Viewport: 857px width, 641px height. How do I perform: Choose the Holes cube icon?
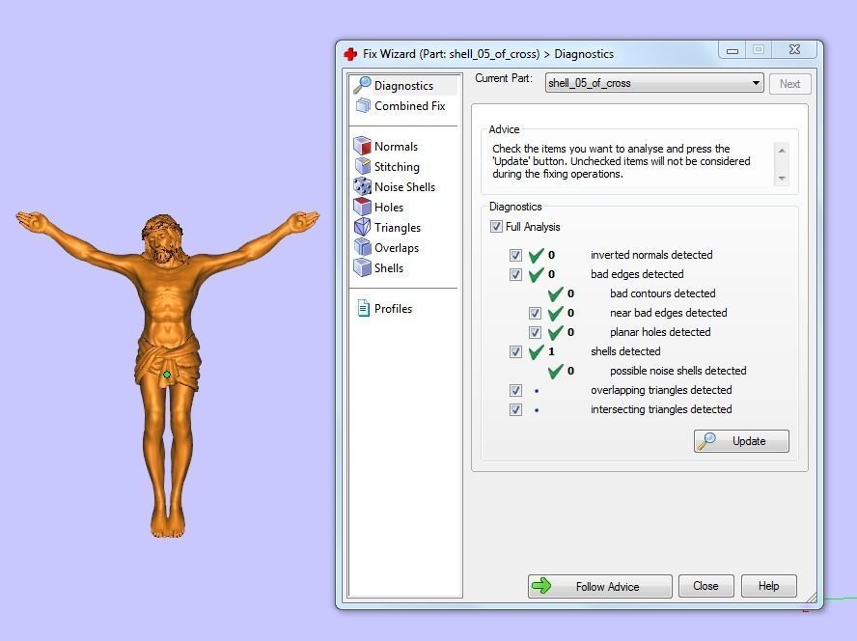[x=362, y=207]
